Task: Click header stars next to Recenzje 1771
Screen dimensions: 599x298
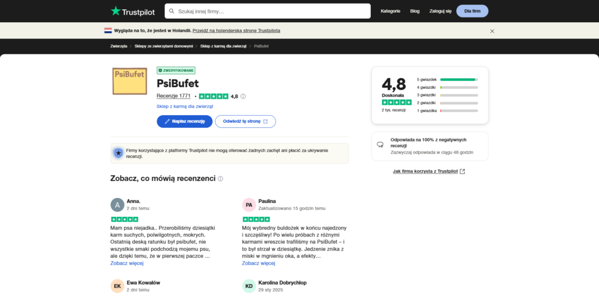Action: (214, 96)
